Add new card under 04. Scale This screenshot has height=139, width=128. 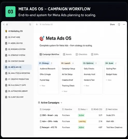[109, 80]
